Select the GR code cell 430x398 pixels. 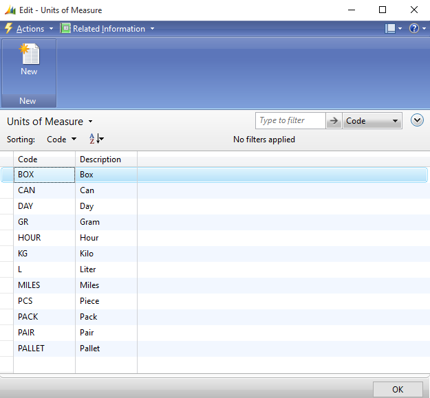click(45, 222)
